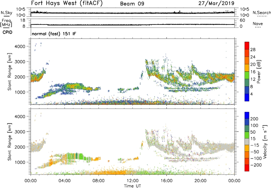Click the "Power [dB]" colorbar title
The image size is (271, 188).
coord(259,72)
